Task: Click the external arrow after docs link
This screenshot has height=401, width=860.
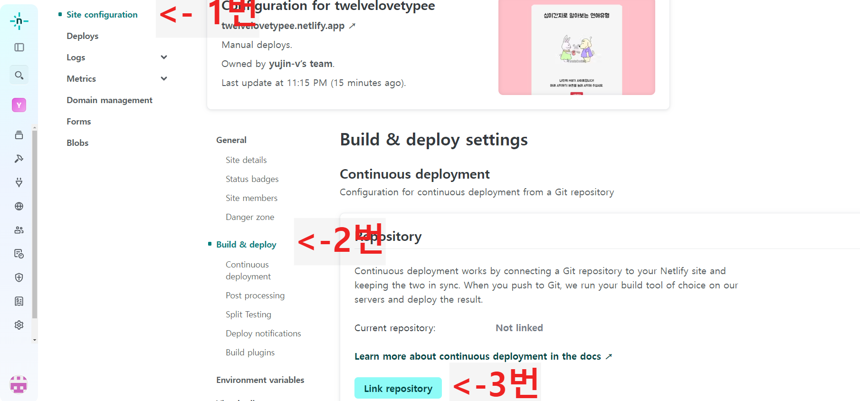Action: 609,356
